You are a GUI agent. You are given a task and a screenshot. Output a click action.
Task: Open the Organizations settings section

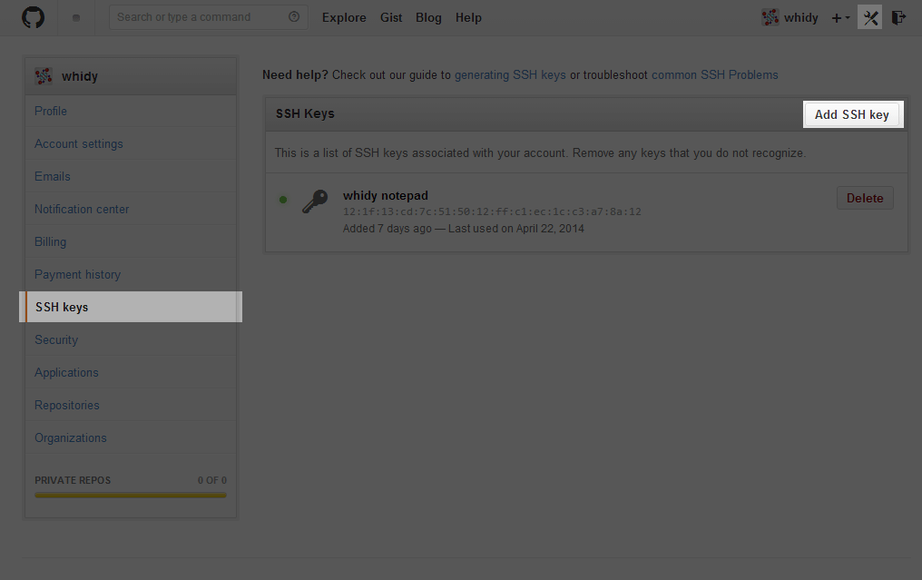(x=70, y=437)
